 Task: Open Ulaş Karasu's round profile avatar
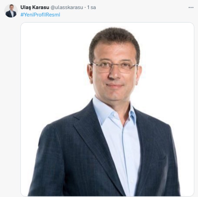[11, 11]
